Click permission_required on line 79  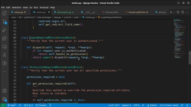click(x=41, y=77)
